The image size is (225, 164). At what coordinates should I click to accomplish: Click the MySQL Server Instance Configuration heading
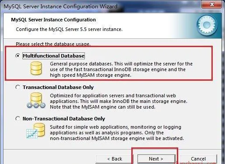click(x=53, y=20)
